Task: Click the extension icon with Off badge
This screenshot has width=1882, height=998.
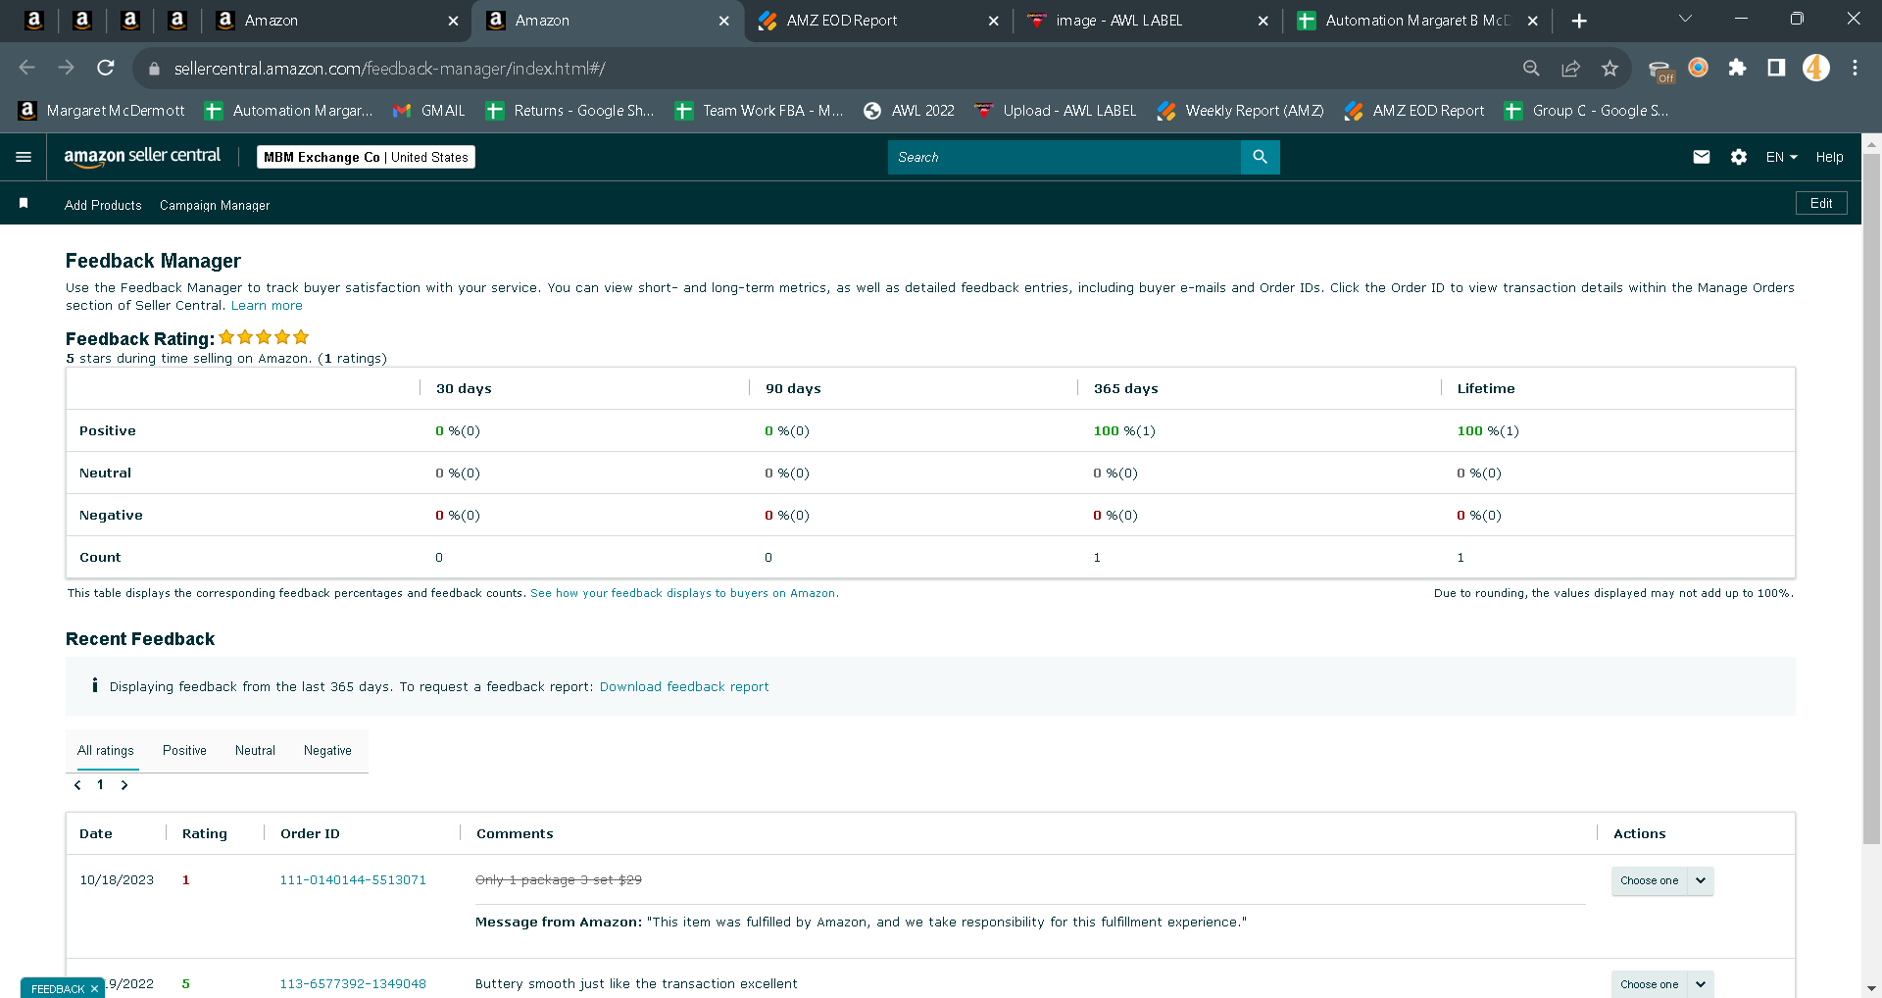Action: click(x=1660, y=70)
